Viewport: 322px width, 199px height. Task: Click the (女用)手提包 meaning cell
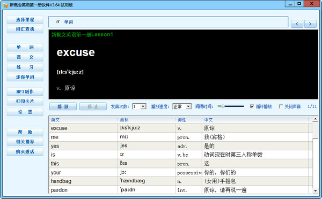(255, 181)
